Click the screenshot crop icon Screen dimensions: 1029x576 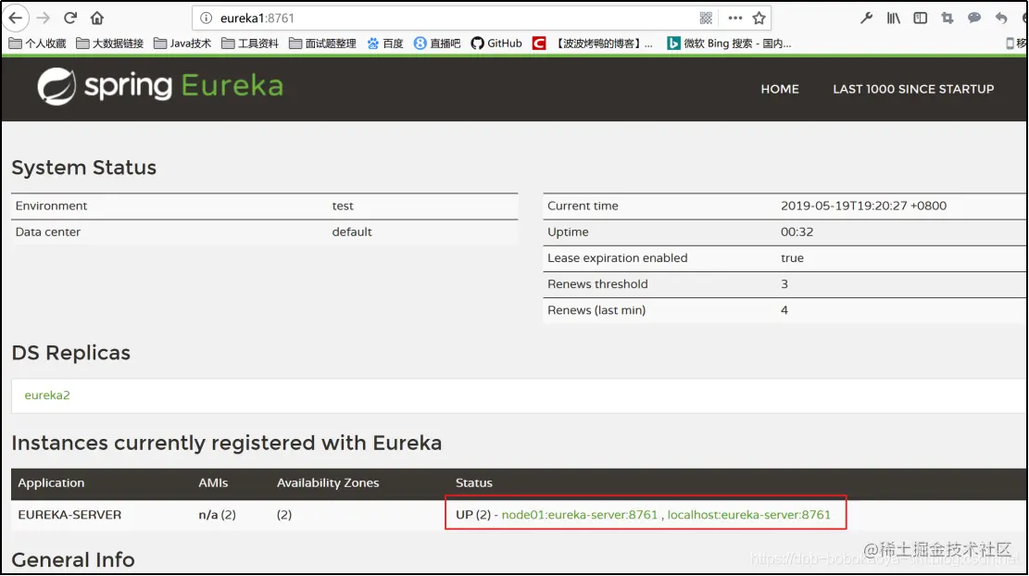pyautogui.click(x=947, y=18)
